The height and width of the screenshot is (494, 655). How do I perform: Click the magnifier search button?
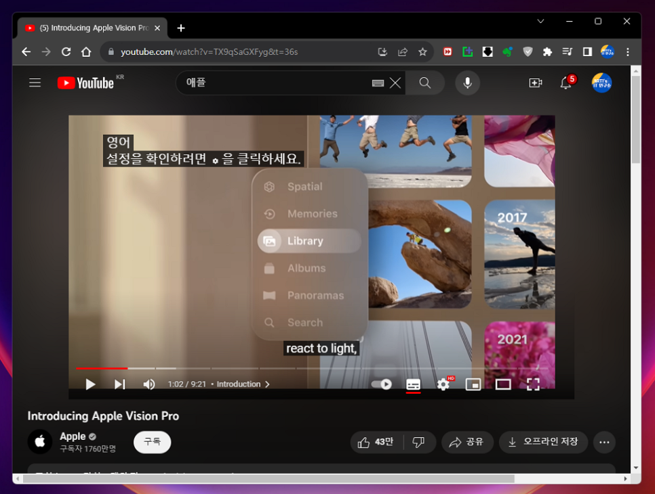pos(425,83)
